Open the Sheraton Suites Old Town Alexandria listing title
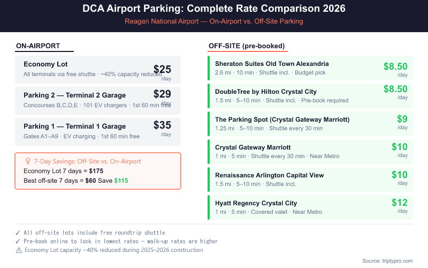 272,64
